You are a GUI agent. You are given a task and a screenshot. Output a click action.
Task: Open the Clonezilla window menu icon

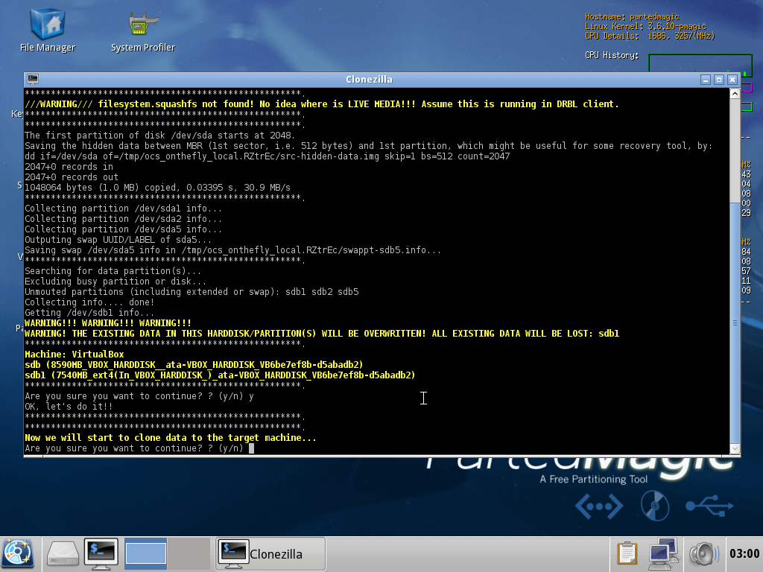33,79
